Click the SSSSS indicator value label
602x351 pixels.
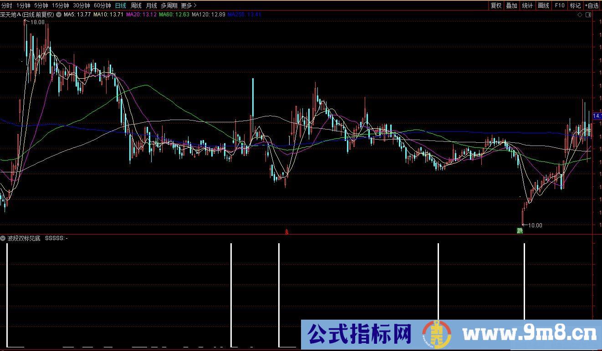pyautogui.click(x=56, y=238)
